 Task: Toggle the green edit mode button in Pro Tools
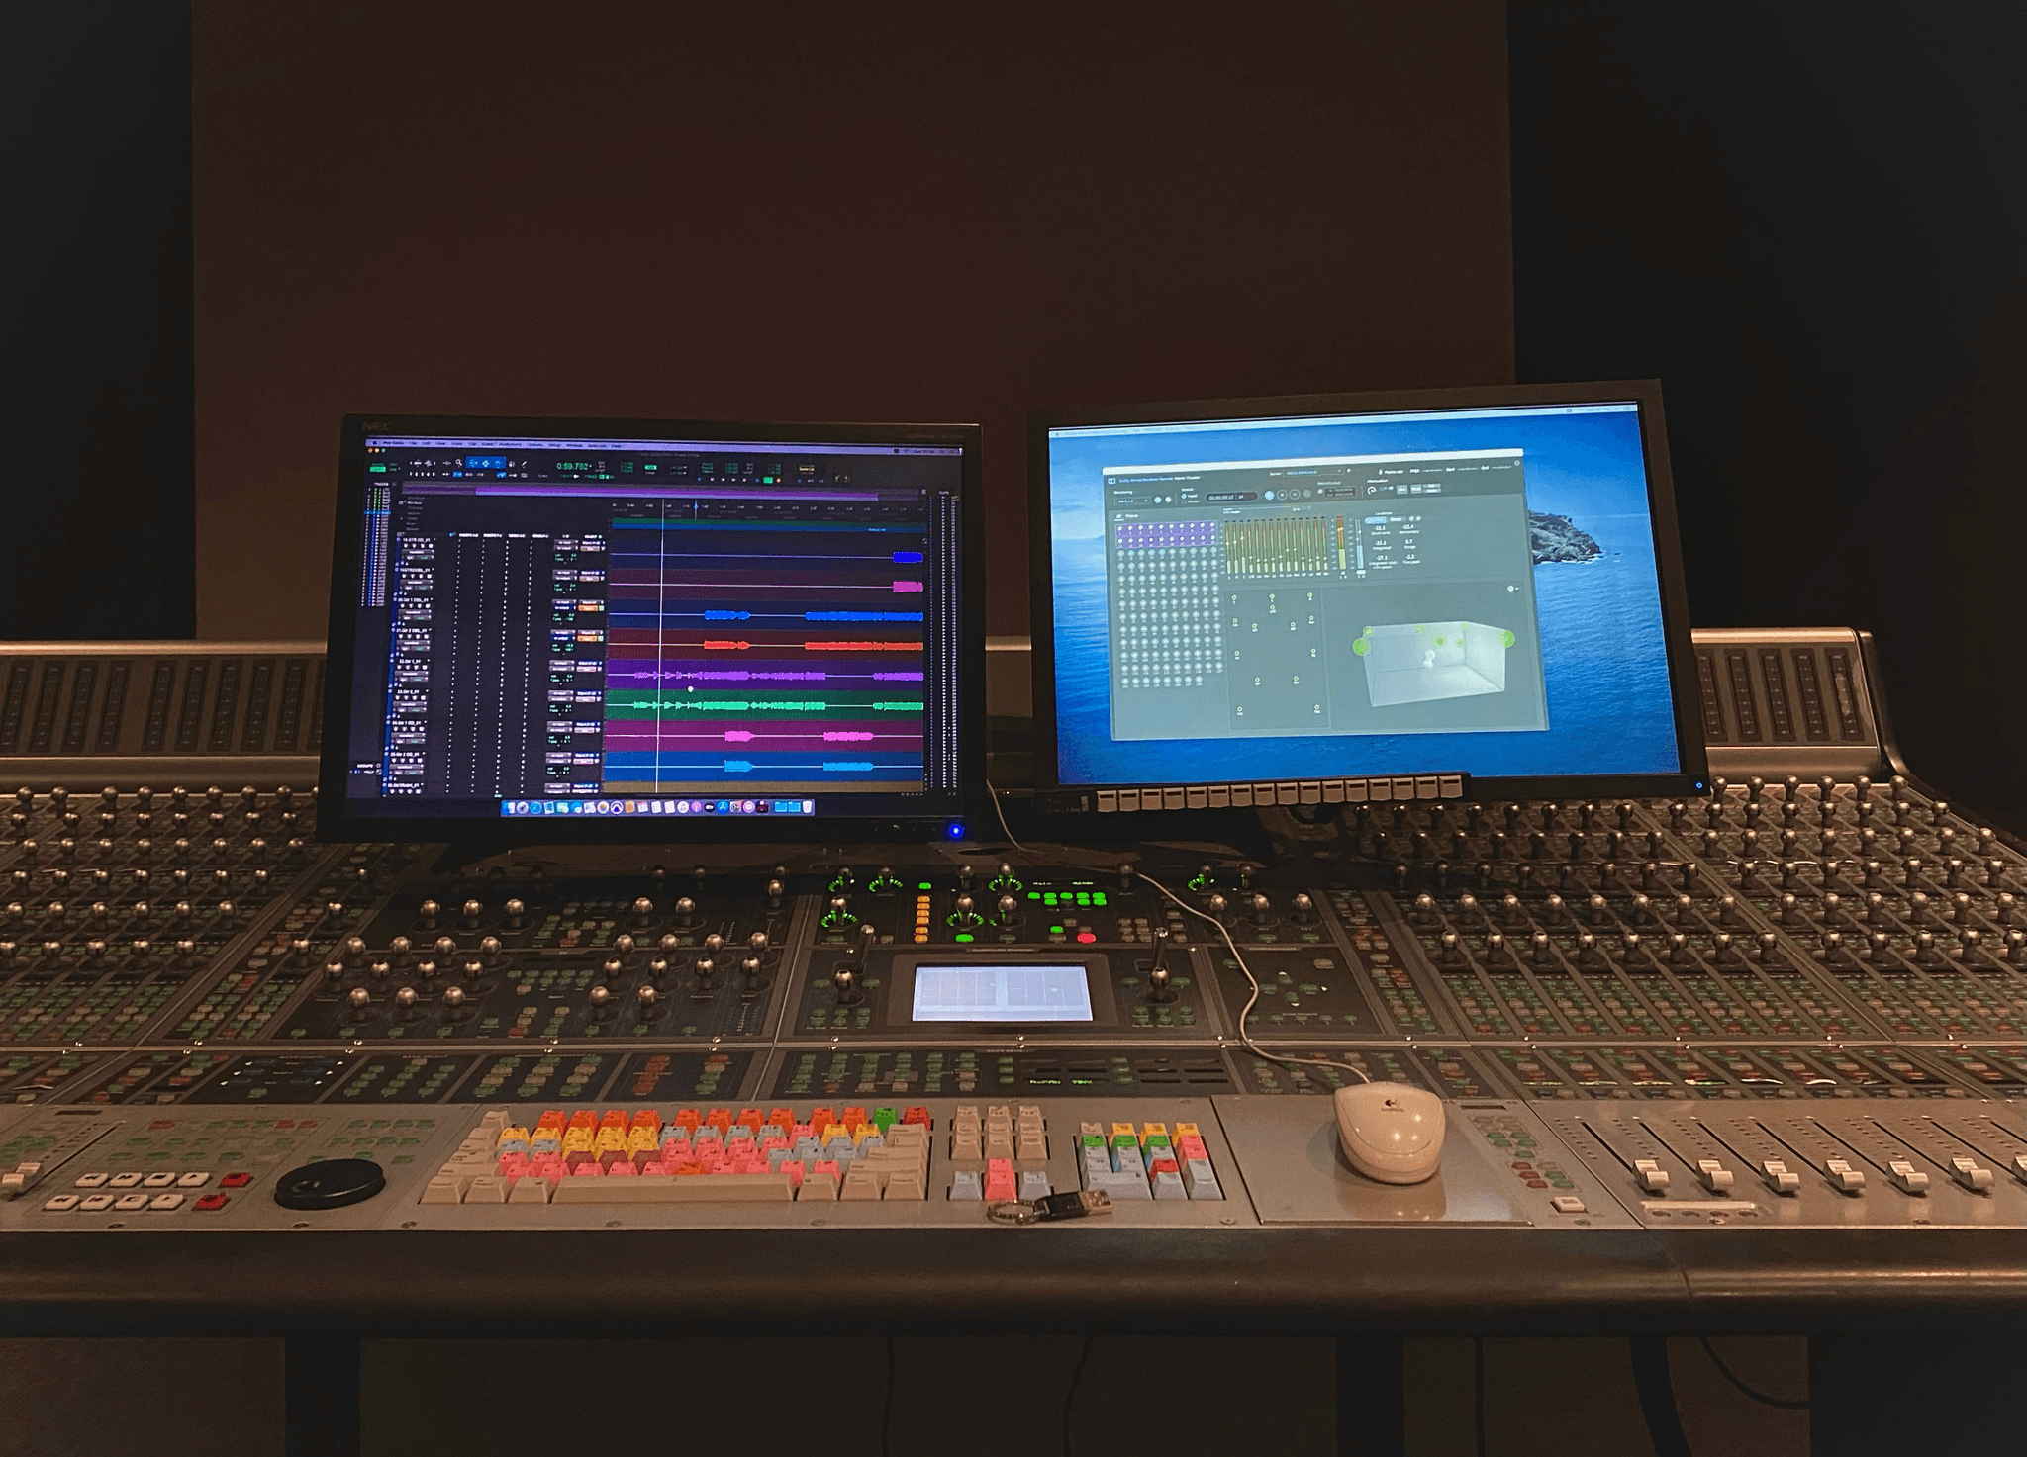tap(378, 469)
